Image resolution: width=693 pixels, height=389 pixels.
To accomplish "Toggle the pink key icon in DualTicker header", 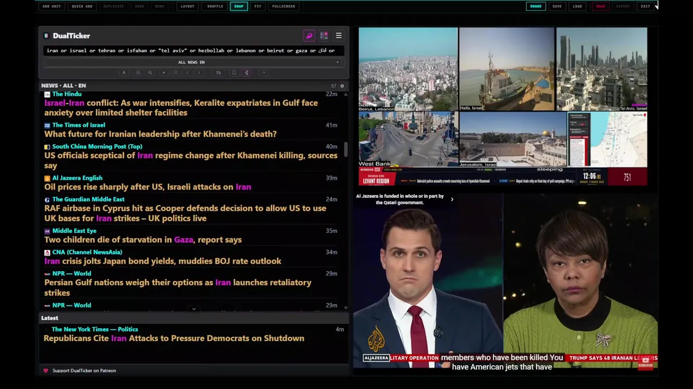I will pyautogui.click(x=309, y=36).
